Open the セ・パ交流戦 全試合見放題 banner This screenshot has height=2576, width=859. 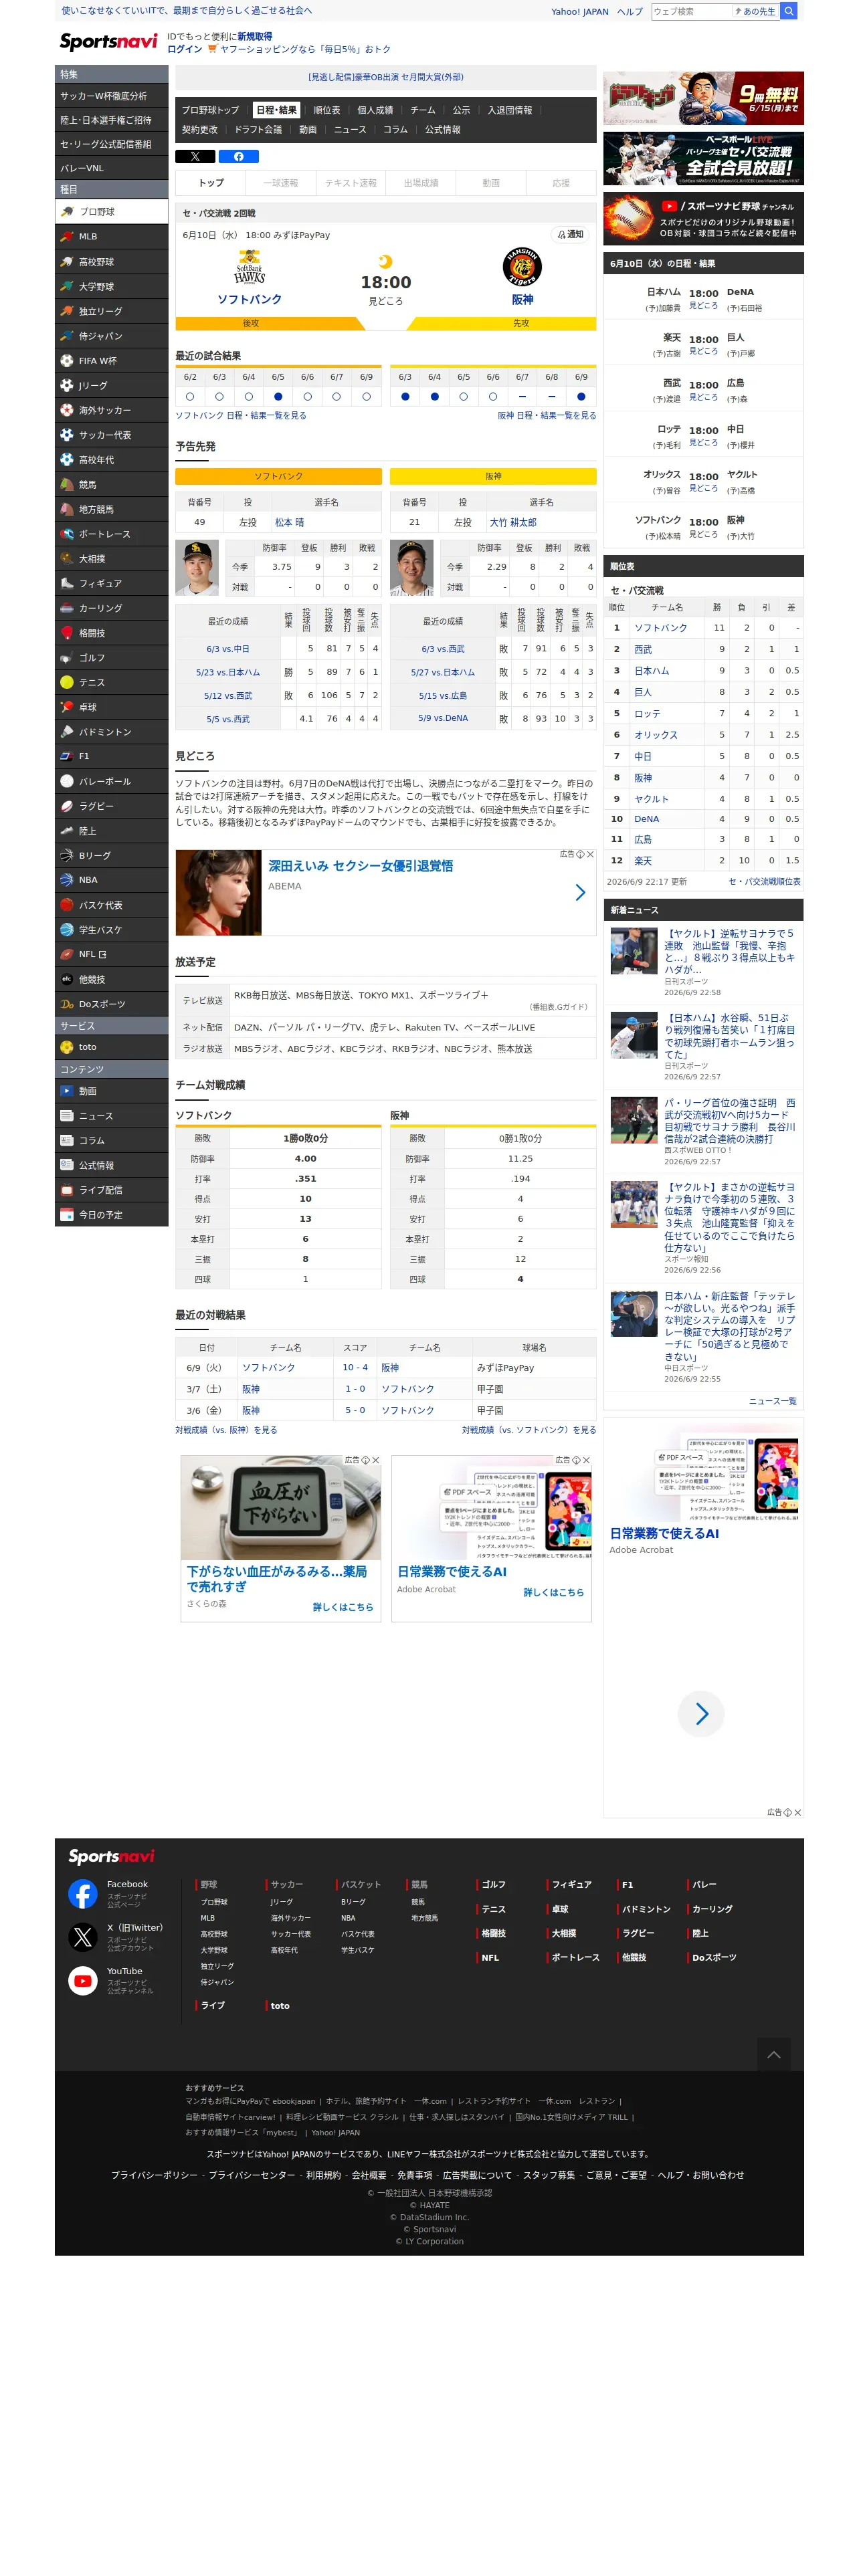pyautogui.click(x=703, y=158)
